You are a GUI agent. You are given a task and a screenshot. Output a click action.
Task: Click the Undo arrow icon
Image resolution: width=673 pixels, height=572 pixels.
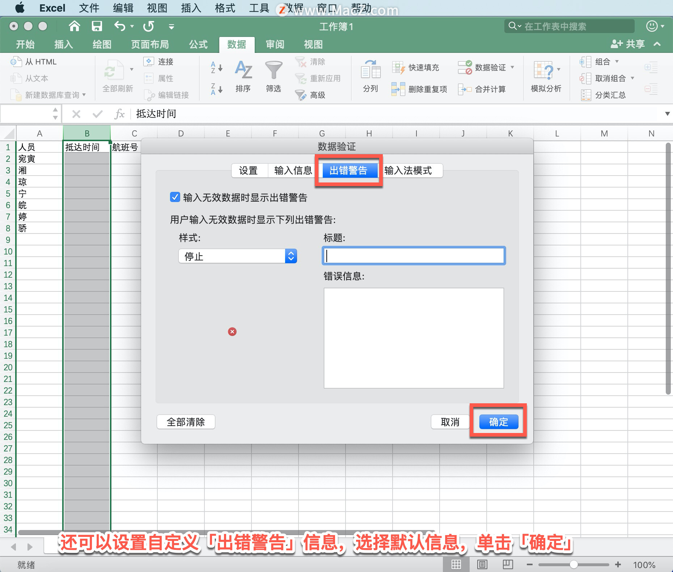tap(119, 26)
